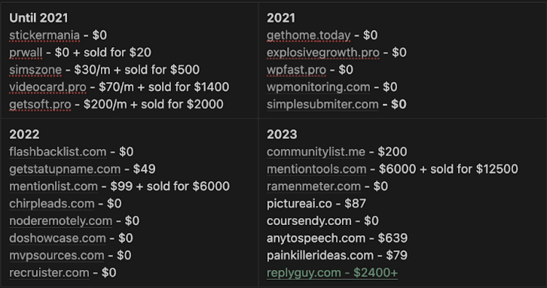Click the prwall link
The image size is (547, 288).
click(x=26, y=53)
